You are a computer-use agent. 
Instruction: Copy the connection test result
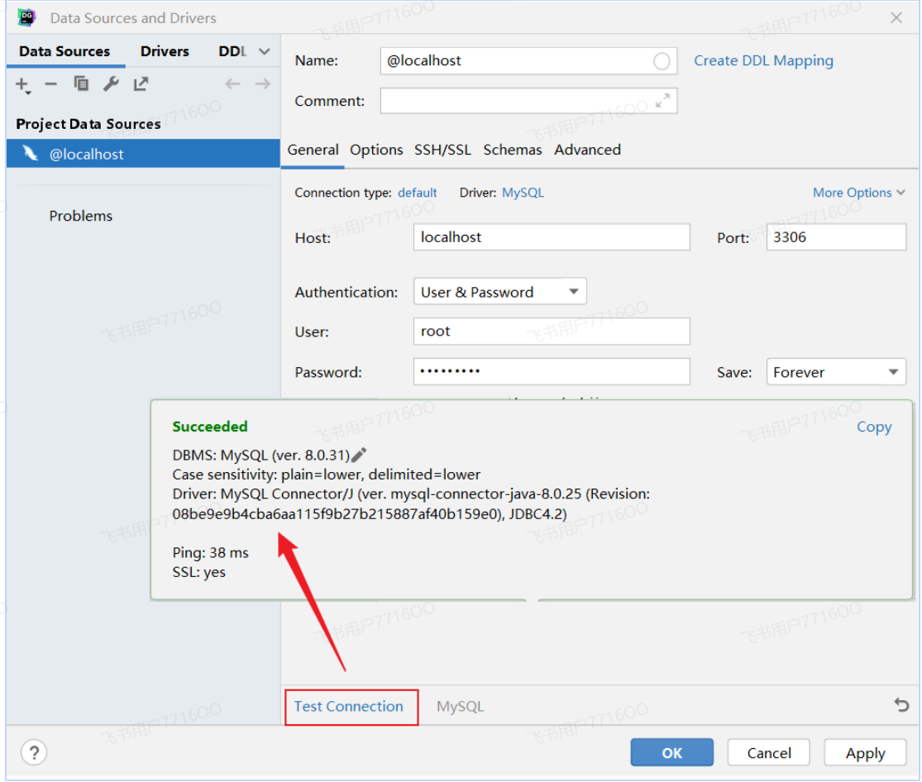[874, 427]
